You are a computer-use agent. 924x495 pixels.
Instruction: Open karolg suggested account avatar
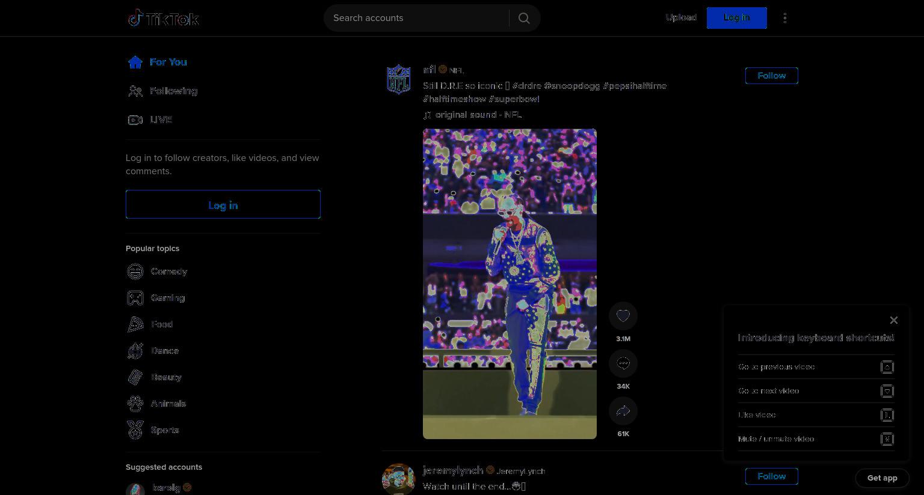(135, 489)
